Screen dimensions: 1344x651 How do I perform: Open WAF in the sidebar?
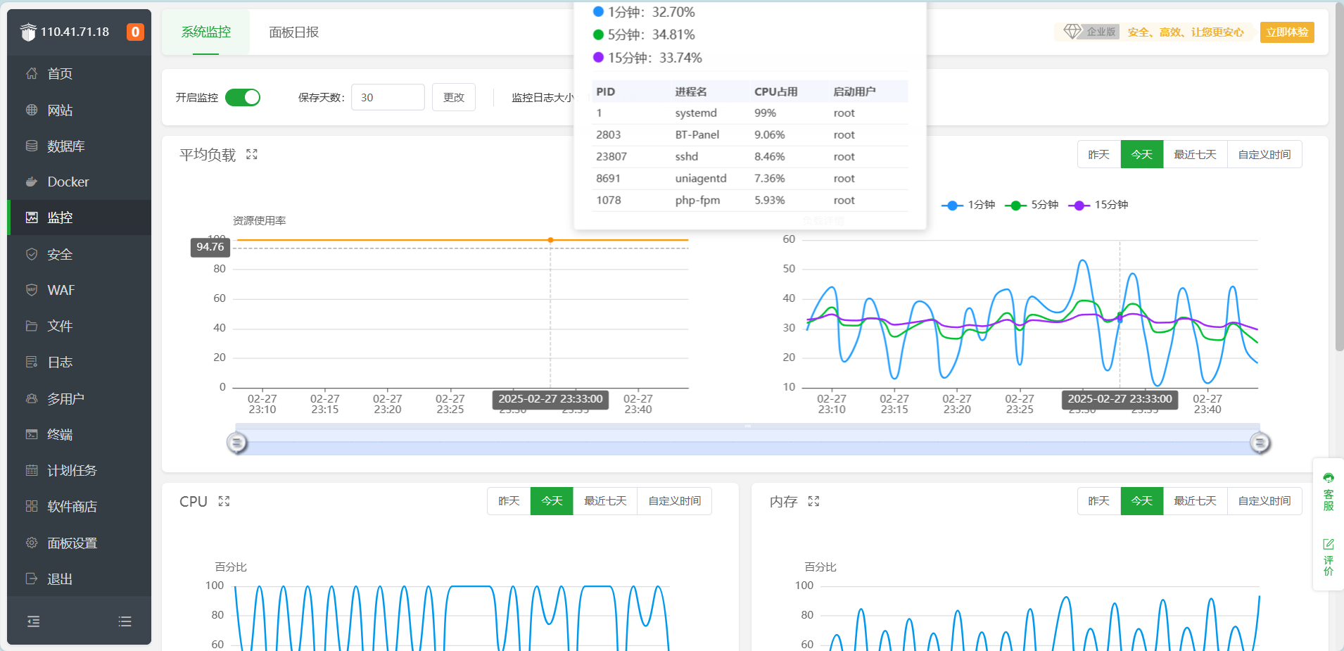(79, 290)
